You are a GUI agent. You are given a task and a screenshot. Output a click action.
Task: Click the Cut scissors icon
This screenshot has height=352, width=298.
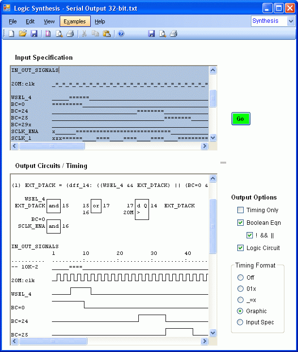tap(84, 34)
